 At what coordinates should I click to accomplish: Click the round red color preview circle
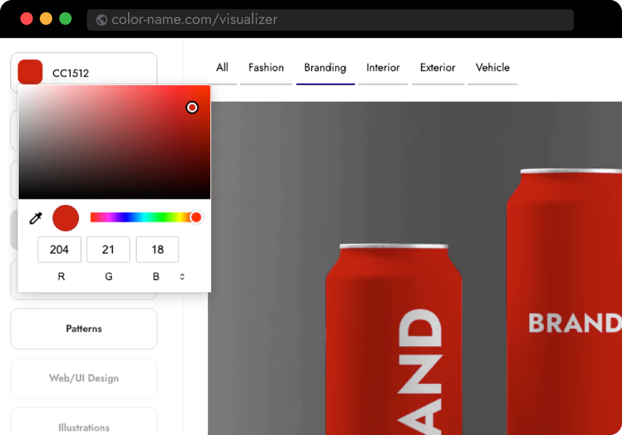66,218
